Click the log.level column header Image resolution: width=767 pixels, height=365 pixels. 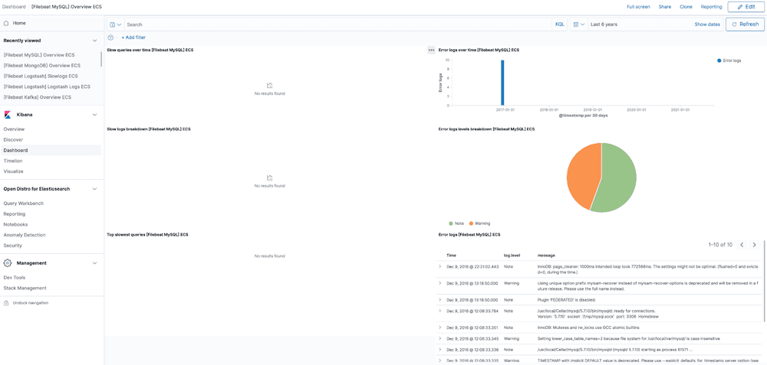[x=511, y=256]
